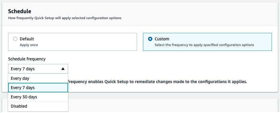Viewport: 280px width, 113px height.
Task: Click the "Default" option label text
Action: [x=27, y=39]
